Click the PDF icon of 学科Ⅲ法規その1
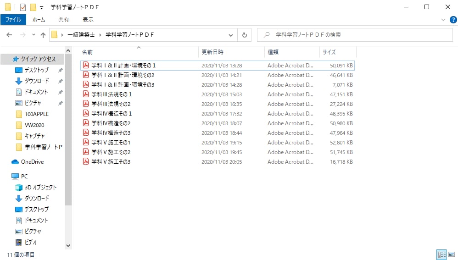This screenshot has height=260, width=458. coord(85,94)
